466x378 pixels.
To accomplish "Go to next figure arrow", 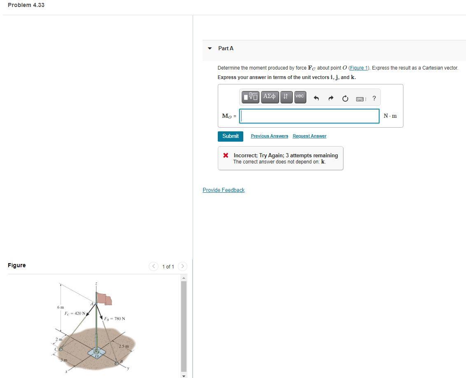I will (x=182, y=266).
